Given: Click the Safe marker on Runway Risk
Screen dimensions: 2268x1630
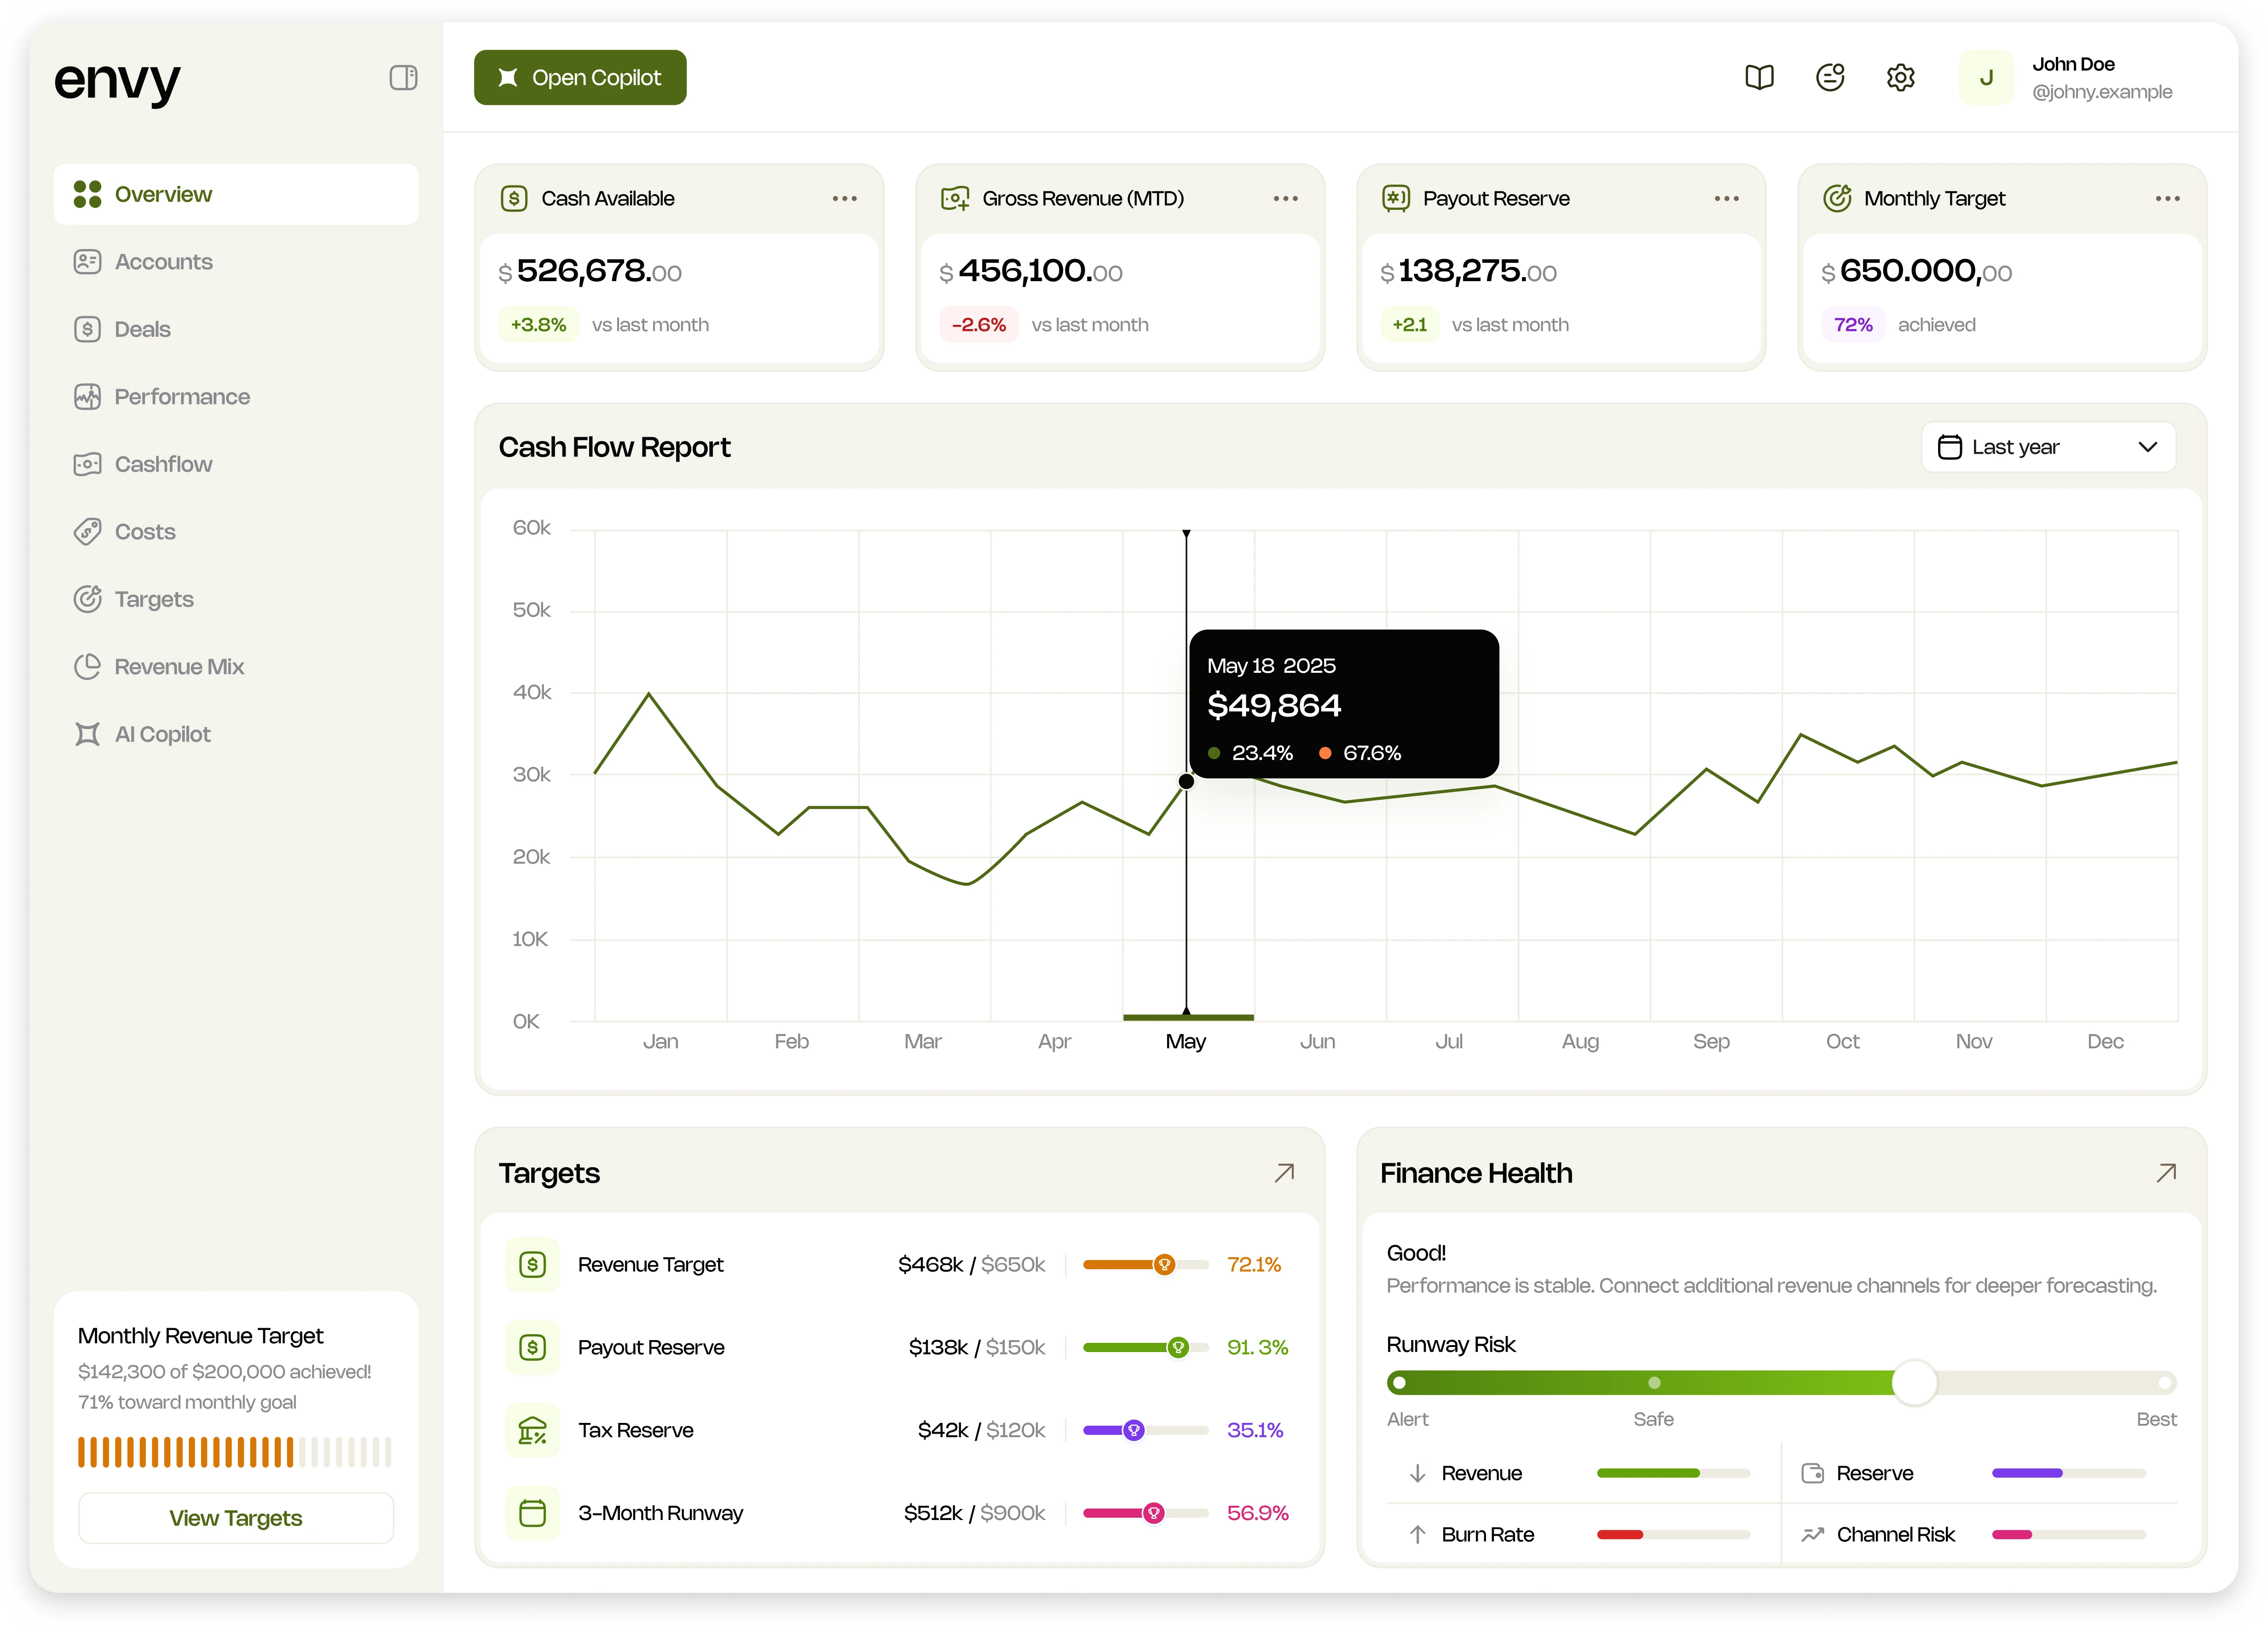Looking at the screenshot, I should [1654, 1383].
